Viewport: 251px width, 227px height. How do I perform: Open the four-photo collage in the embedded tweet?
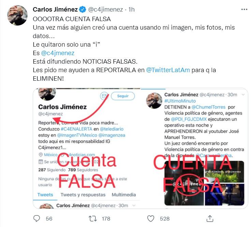click(204, 183)
